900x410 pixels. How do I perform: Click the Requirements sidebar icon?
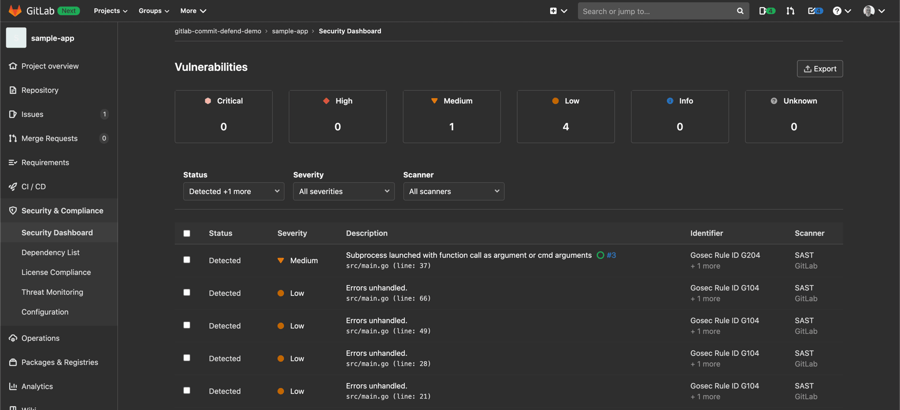(13, 162)
